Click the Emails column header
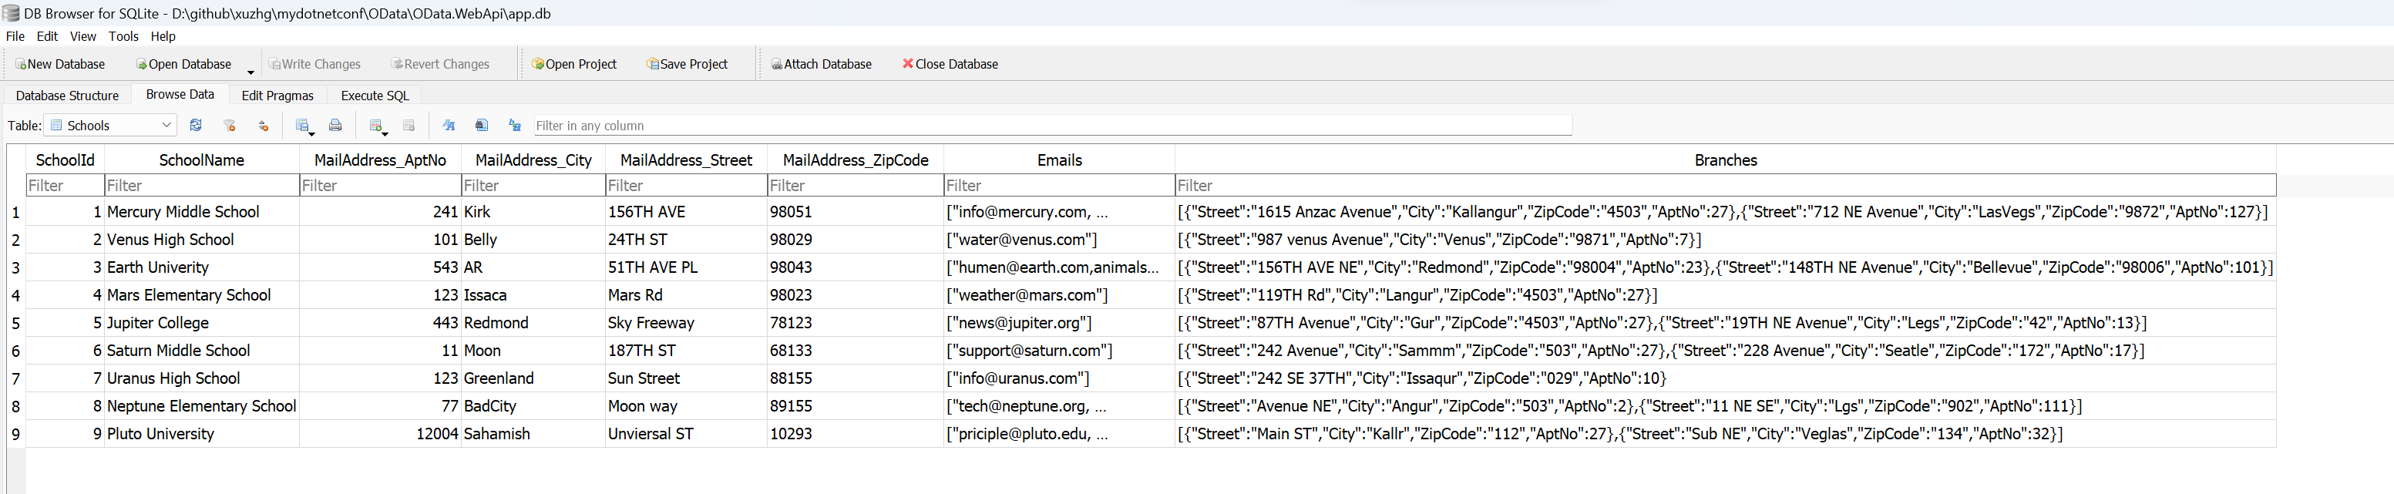Image resolution: width=2394 pixels, height=494 pixels. click(1060, 160)
